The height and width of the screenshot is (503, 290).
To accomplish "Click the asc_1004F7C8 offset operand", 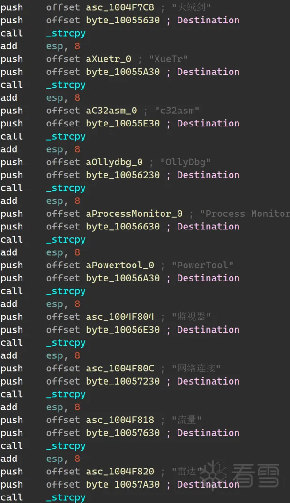I will coord(120,7).
